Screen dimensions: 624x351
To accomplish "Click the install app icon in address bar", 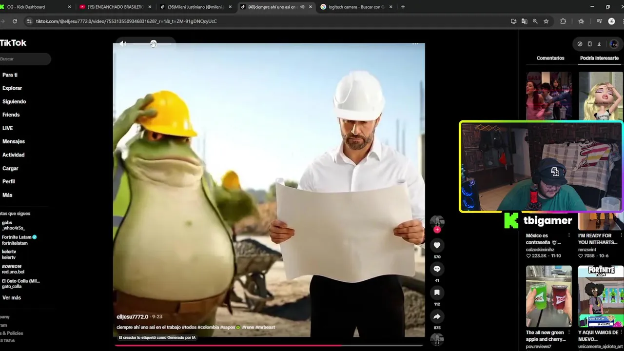I will [x=513, y=21].
